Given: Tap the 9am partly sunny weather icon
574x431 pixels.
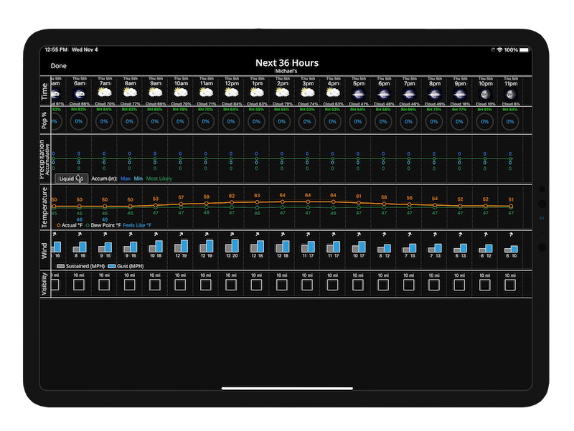Looking at the screenshot, I should click(x=156, y=93).
